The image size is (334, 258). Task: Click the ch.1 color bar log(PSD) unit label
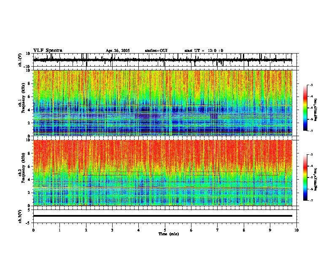[316, 110]
